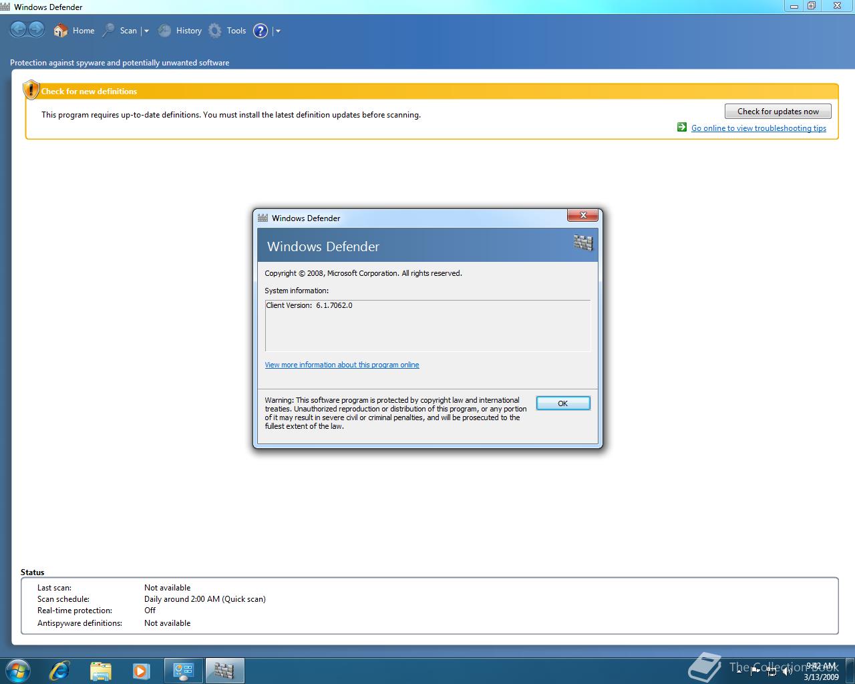Click the Last scan 'Not available' value
This screenshot has height=684, width=855.
[167, 588]
